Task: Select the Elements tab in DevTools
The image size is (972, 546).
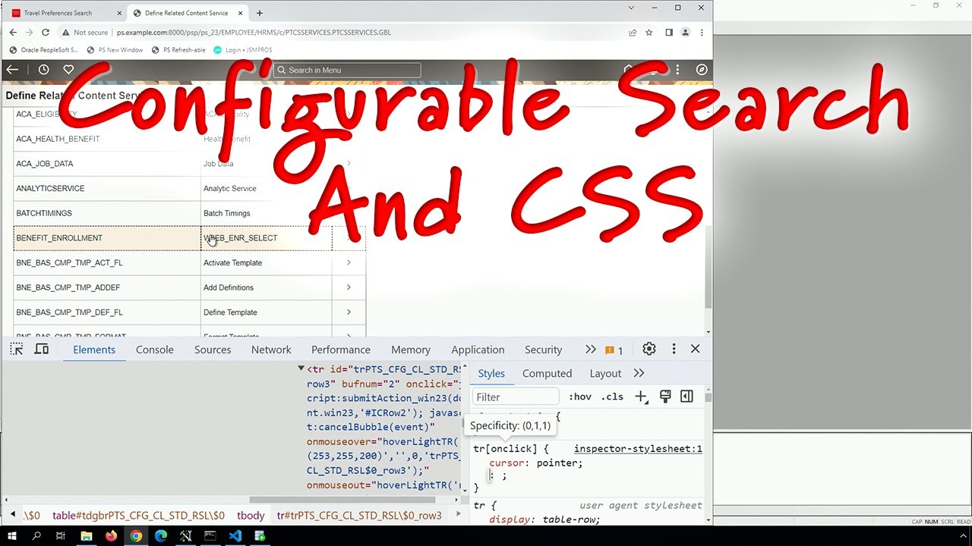Action: click(x=94, y=350)
